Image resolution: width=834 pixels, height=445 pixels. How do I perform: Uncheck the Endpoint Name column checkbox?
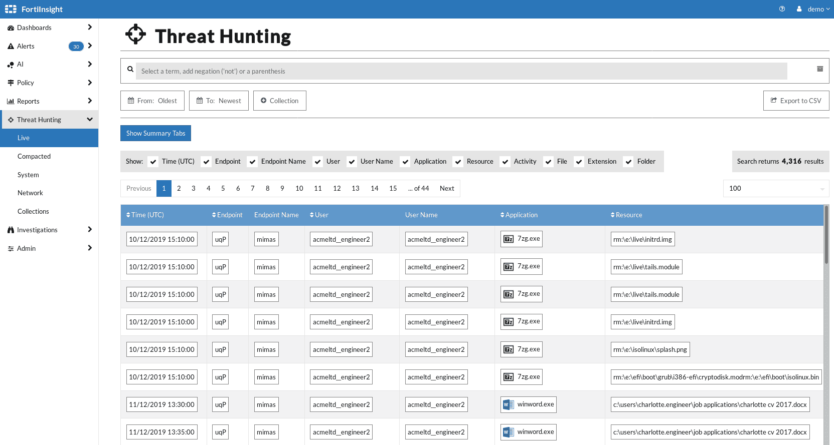pos(253,162)
